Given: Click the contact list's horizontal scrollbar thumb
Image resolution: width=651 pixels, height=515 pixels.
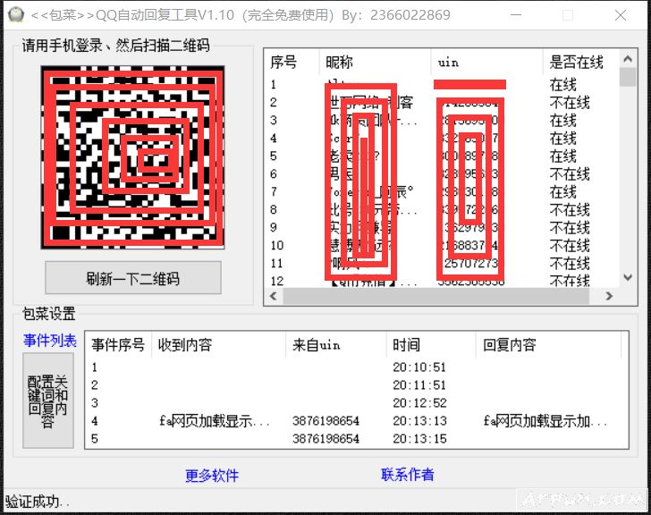Looking at the screenshot, I should click(x=436, y=296).
